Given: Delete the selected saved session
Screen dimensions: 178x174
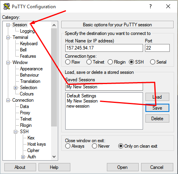Looking at the screenshot, I should (x=157, y=119).
